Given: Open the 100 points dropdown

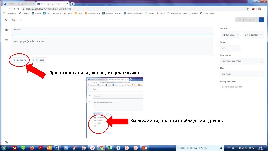Looking at the screenshot, I should pyautogui.click(x=230, y=48).
